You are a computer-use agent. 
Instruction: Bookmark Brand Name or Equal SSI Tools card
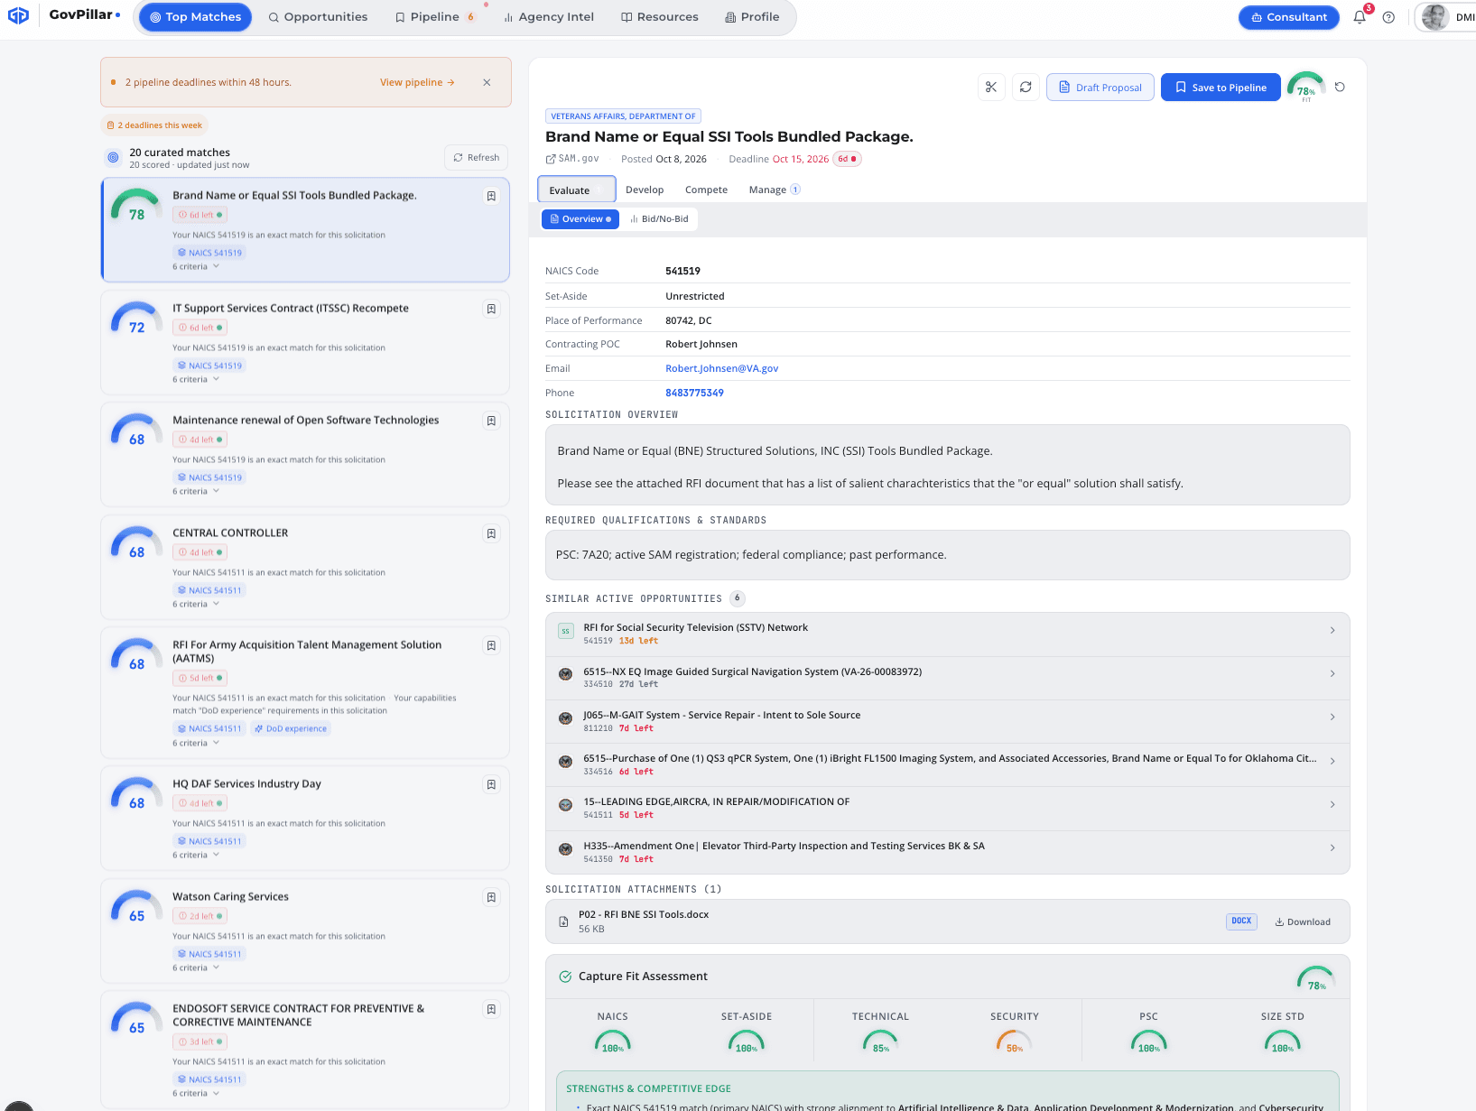coord(491,196)
